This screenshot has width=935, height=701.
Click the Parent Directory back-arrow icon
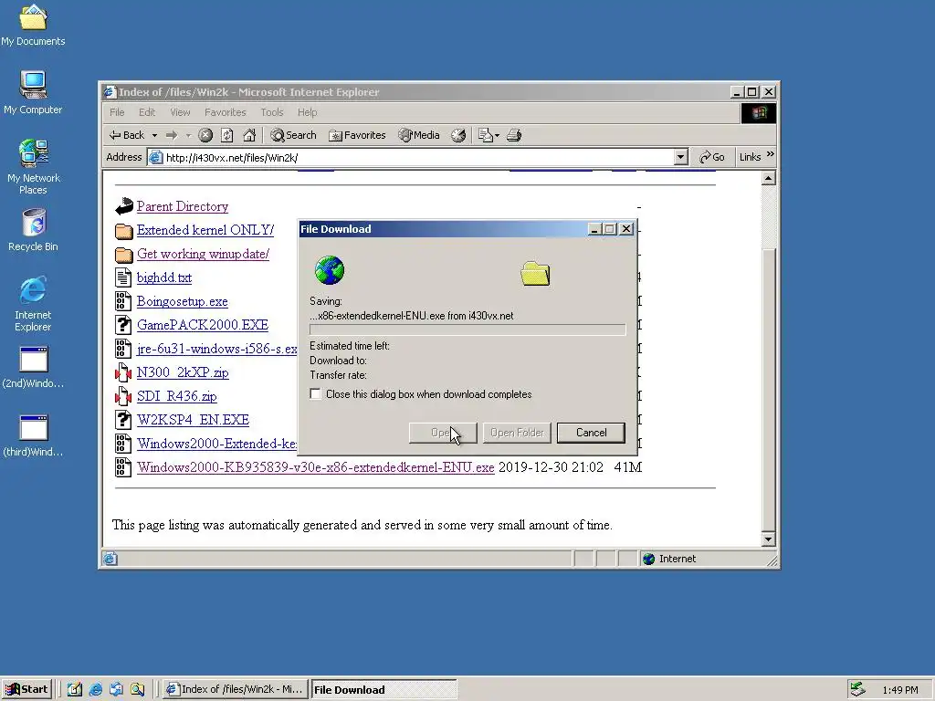pos(124,206)
